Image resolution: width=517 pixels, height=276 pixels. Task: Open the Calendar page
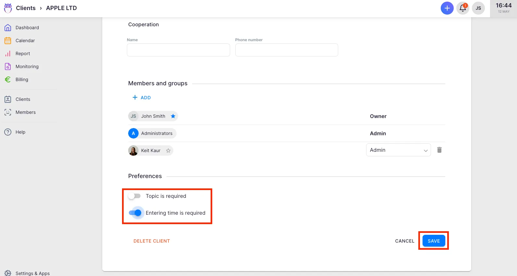click(x=25, y=41)
